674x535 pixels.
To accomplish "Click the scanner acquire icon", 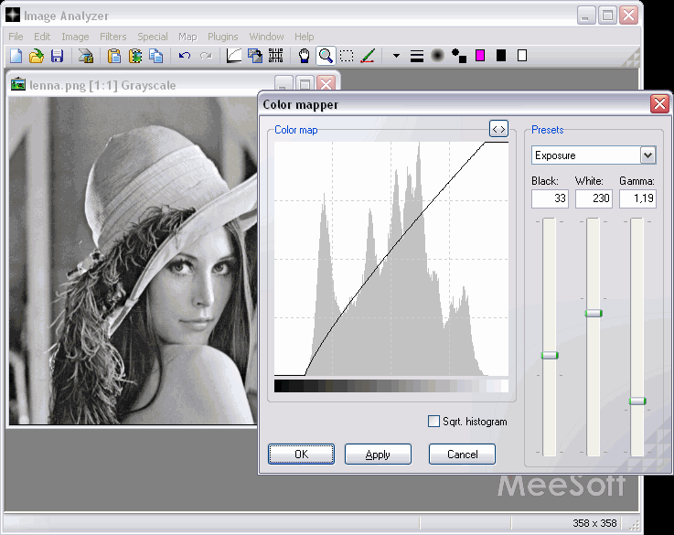I will point(86,56).
